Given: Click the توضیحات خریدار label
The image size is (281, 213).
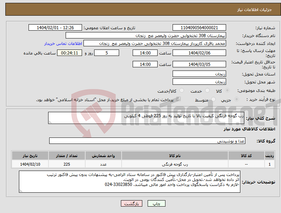Looking at the screenshot, I should pyautogui.click(x=259, y=182).
